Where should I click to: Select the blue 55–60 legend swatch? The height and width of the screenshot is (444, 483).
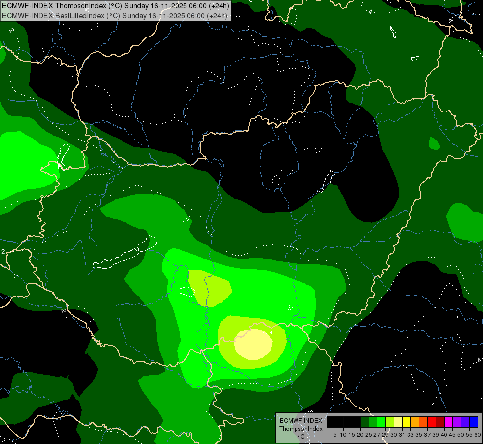point(474,422)
